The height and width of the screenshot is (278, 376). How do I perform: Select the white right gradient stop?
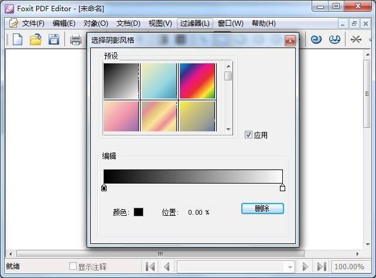[282, 188]
